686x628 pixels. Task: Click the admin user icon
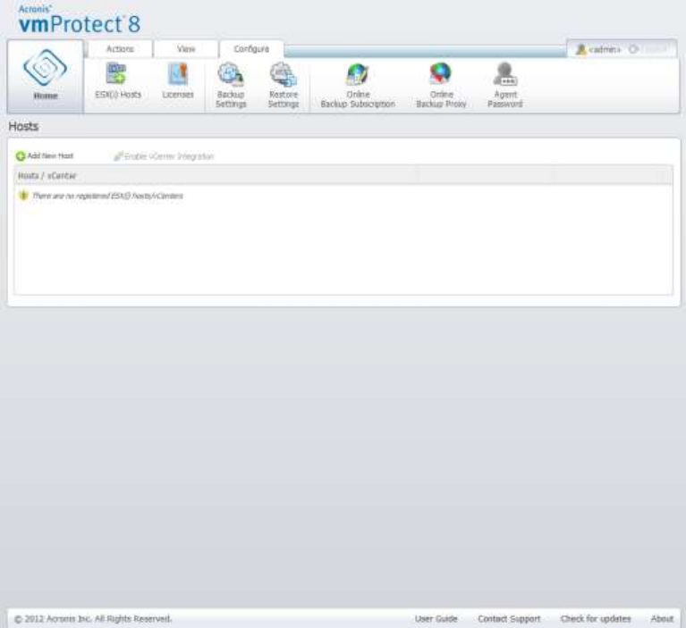point(581,49)
